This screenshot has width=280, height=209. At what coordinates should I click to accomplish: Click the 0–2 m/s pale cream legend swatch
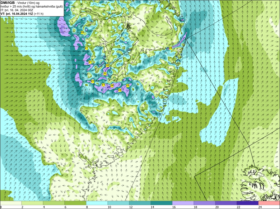(11, 203)
